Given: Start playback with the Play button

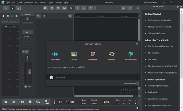Looking at the screenshot, I should [14, 102].
